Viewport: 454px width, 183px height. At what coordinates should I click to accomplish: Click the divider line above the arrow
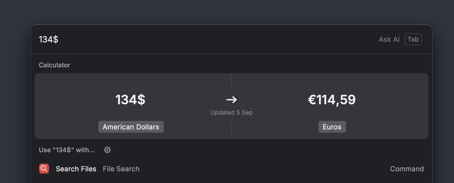[x=232, y=82]
